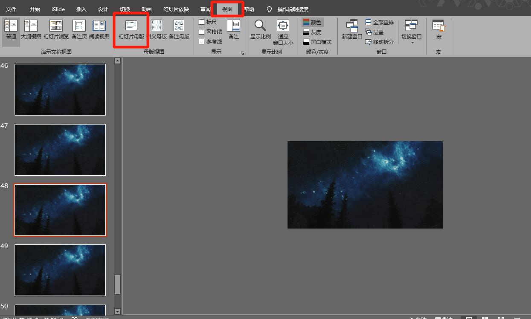Open 幻灯片浏览 slide sorter view

pyautogui.click(x=56, y=29)
